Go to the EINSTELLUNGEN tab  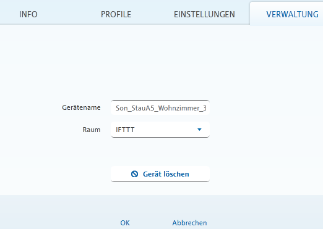(x=204, y=14)
